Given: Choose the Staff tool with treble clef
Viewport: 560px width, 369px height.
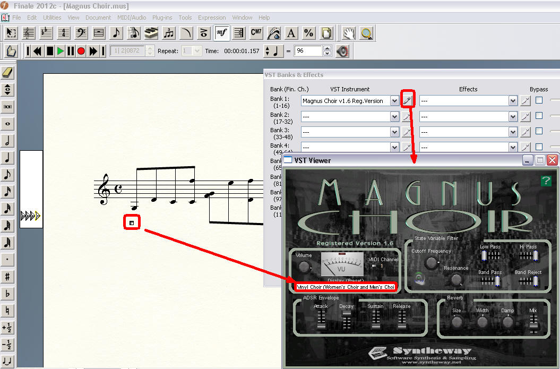Looking at the screenshot, I should click(29, 33).
